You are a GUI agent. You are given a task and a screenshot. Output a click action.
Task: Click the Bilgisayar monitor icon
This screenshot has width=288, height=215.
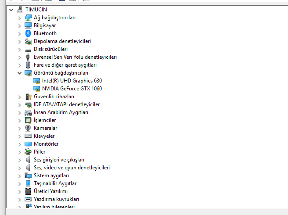28,25
